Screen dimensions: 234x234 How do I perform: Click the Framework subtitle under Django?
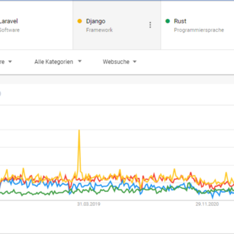click(99, 30)
